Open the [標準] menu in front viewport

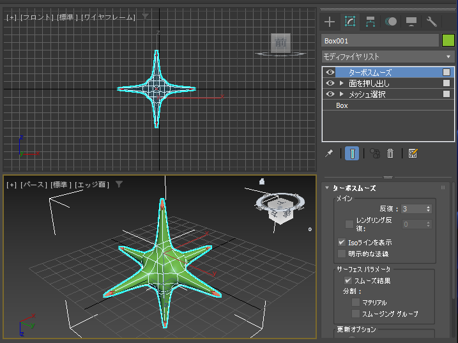[68, 17]
